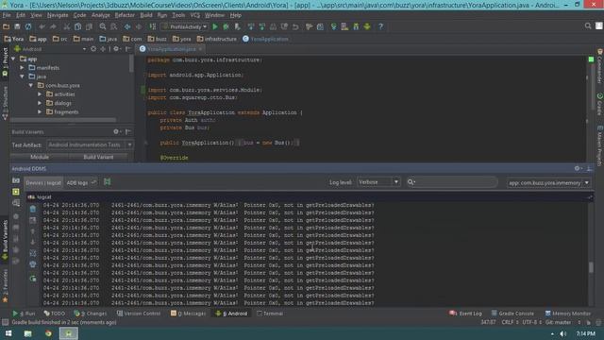
Task: Select the YoraApplication.java editor tab
Action: click(x=171, y=49)
